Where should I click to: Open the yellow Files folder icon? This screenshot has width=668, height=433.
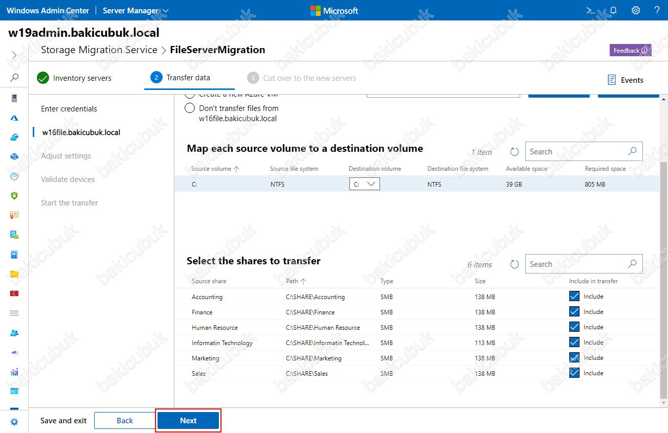[14, 274]
